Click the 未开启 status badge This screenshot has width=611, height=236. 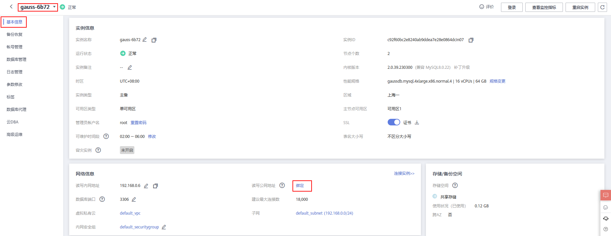click(x=127, y=150)
